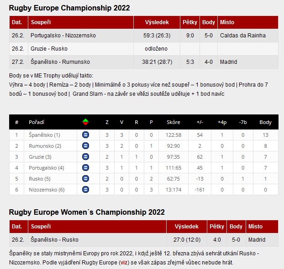Click the blue status icon beside Španělsko
Viewport: 284px width, 269px height.
pos(85,135)
